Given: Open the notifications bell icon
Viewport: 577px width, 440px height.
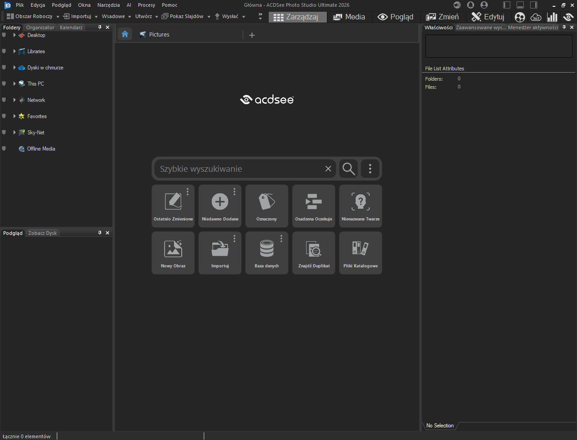Looking at the screenshot, I should click(471, 5).
